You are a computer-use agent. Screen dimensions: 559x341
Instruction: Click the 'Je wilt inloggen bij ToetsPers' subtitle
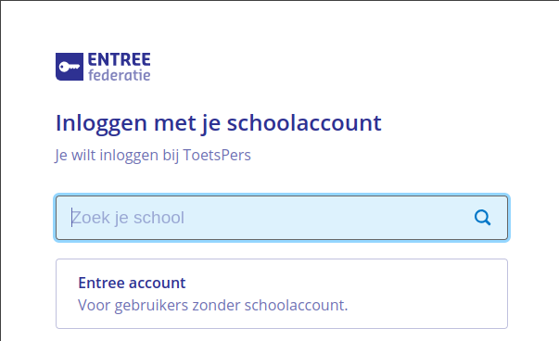(x=153, y=156)
